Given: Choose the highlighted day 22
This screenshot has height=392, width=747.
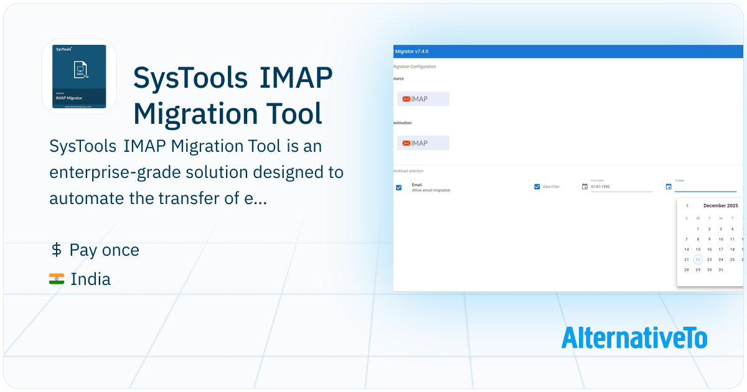Looking at the screenshot, I should 698,259.
